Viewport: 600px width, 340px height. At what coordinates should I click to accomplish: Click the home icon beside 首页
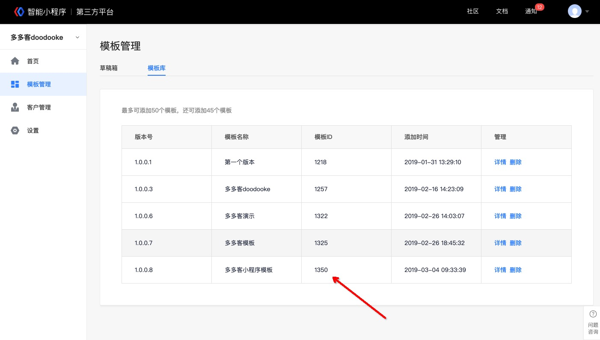pos(15,61)
